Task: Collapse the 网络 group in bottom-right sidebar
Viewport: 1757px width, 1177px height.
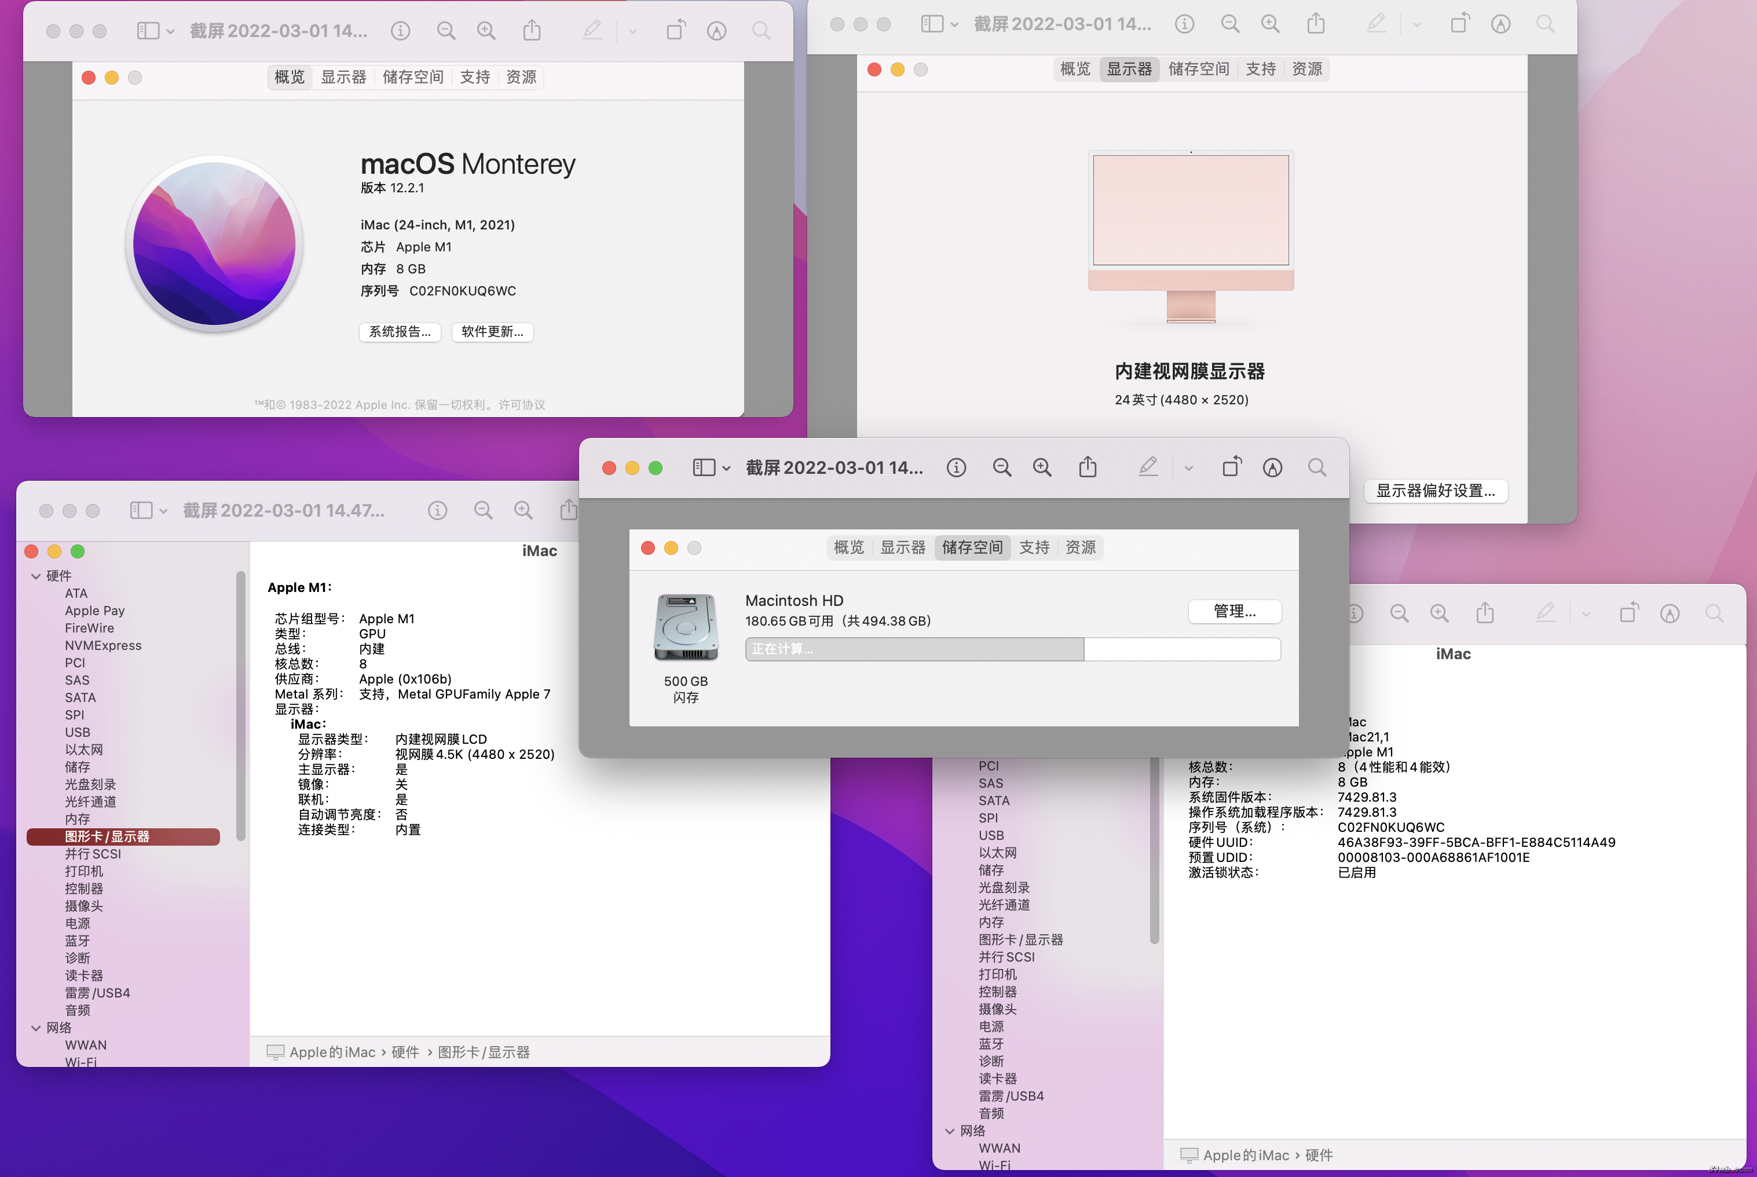Action: pyautogui.click(x=949, y=1131)
